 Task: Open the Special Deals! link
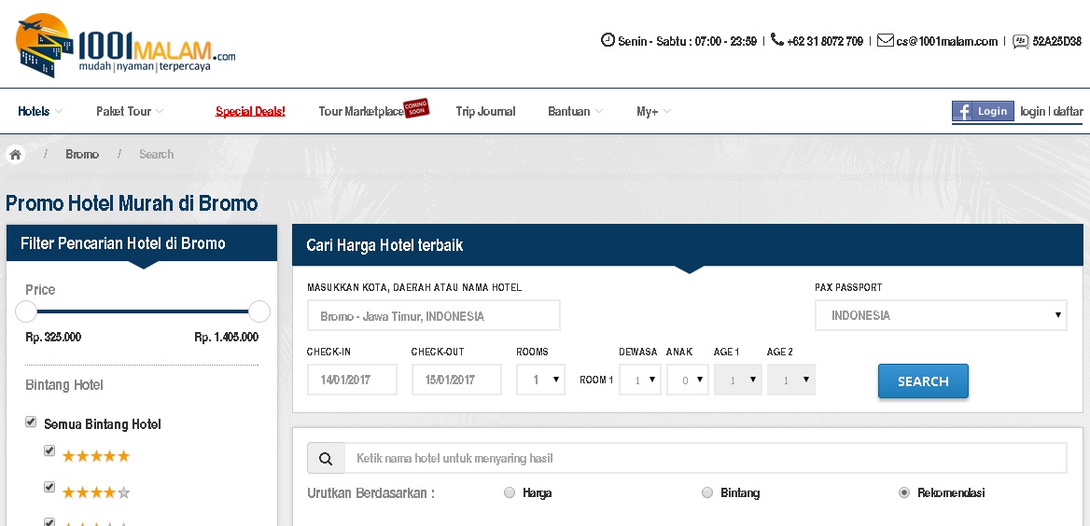click(x=250, y=111)
